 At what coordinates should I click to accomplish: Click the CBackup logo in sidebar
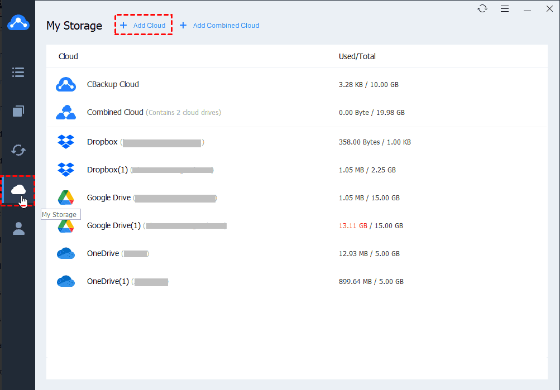click(x=18, y=22)
